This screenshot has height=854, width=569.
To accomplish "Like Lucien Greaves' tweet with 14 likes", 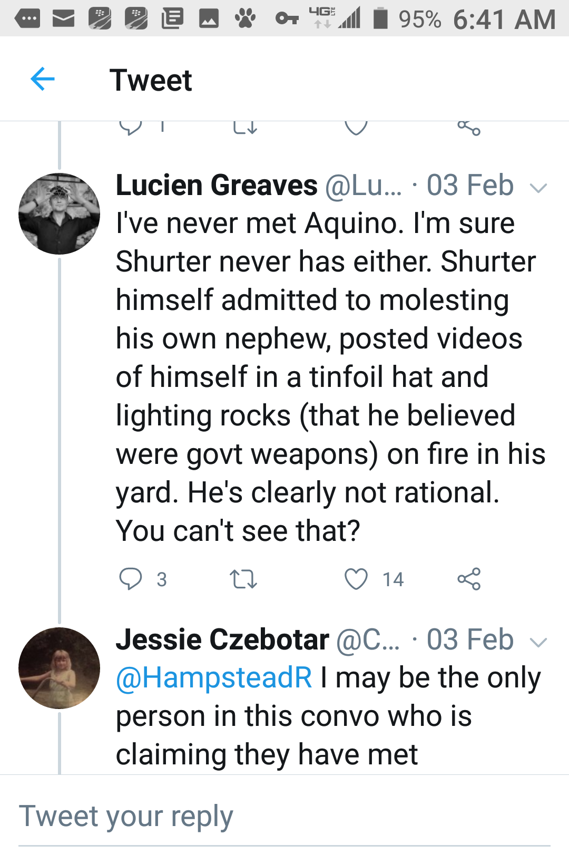I will pos(356,579).
